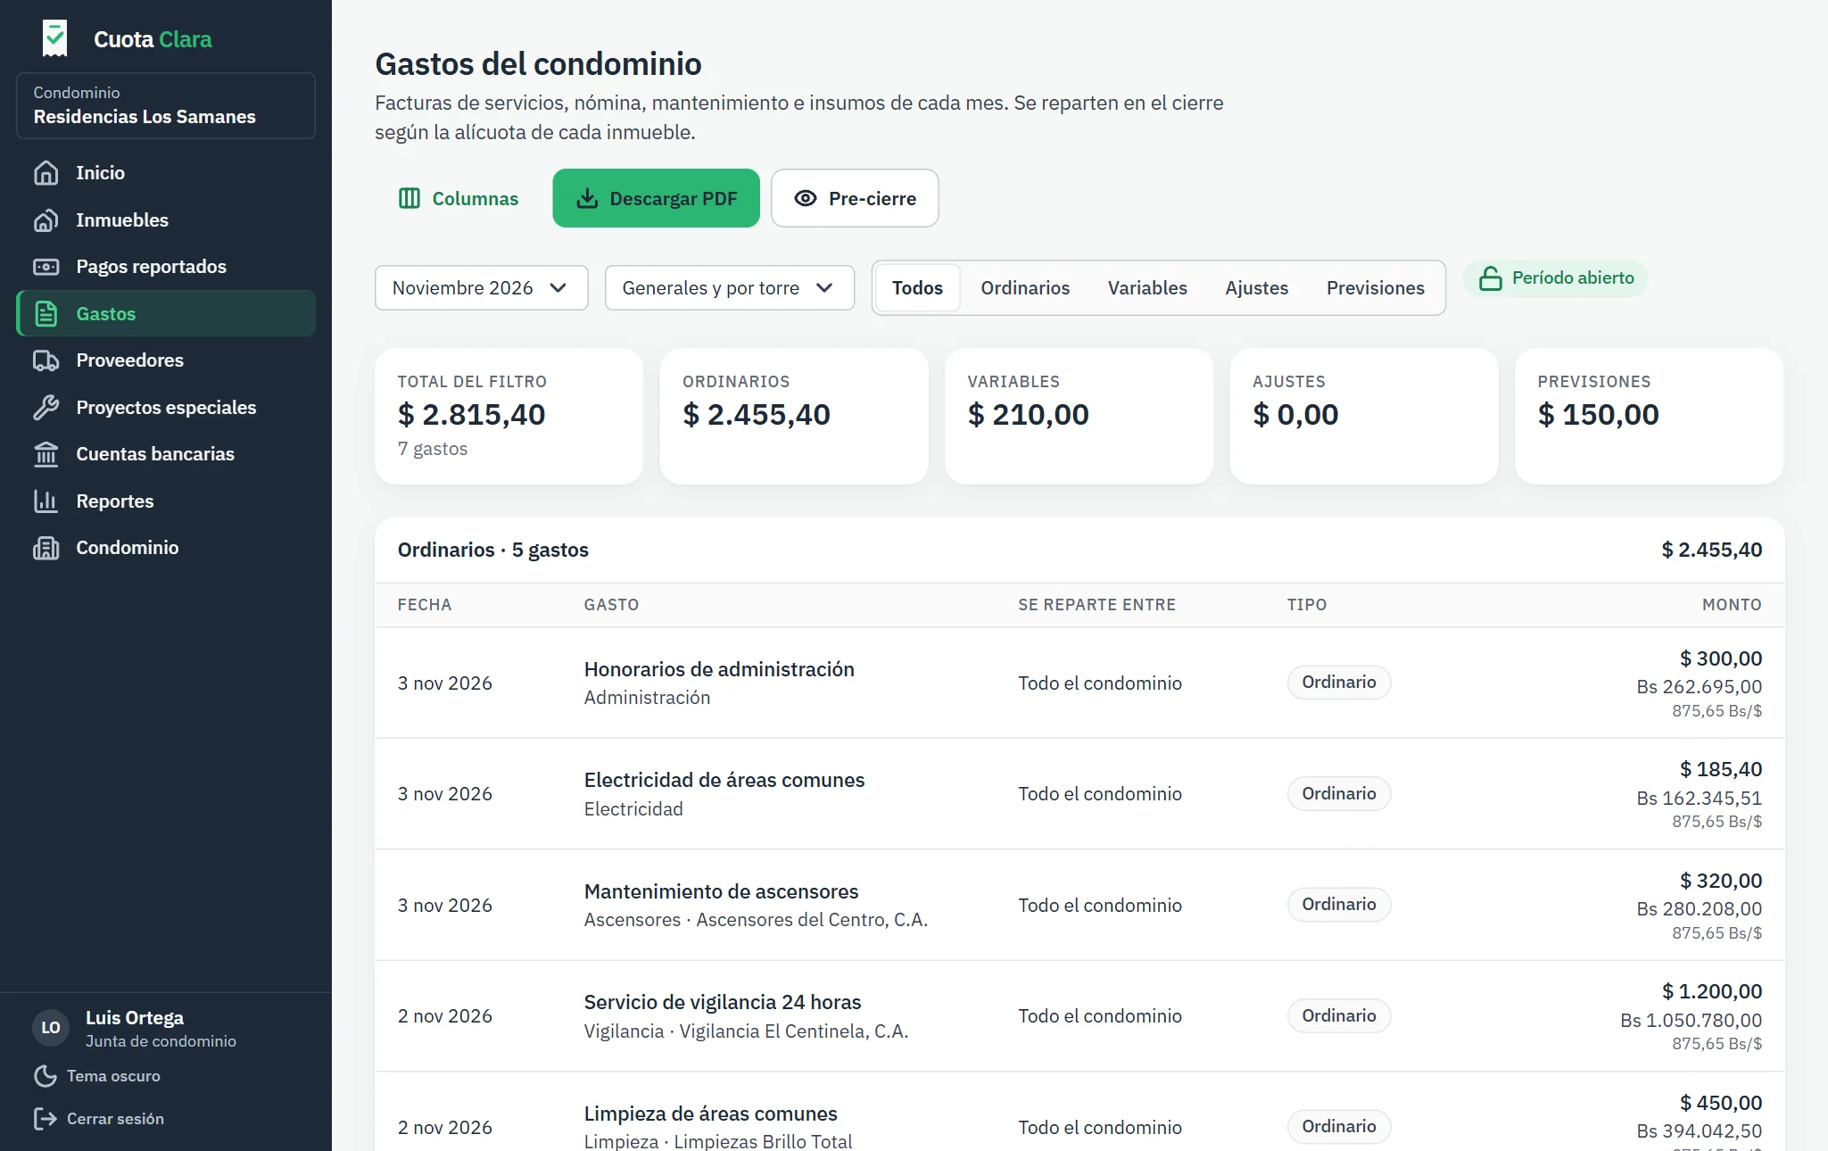Click the Proveedores truck icon
The height and width of the screenshot is (1151, 1828).
45,360
